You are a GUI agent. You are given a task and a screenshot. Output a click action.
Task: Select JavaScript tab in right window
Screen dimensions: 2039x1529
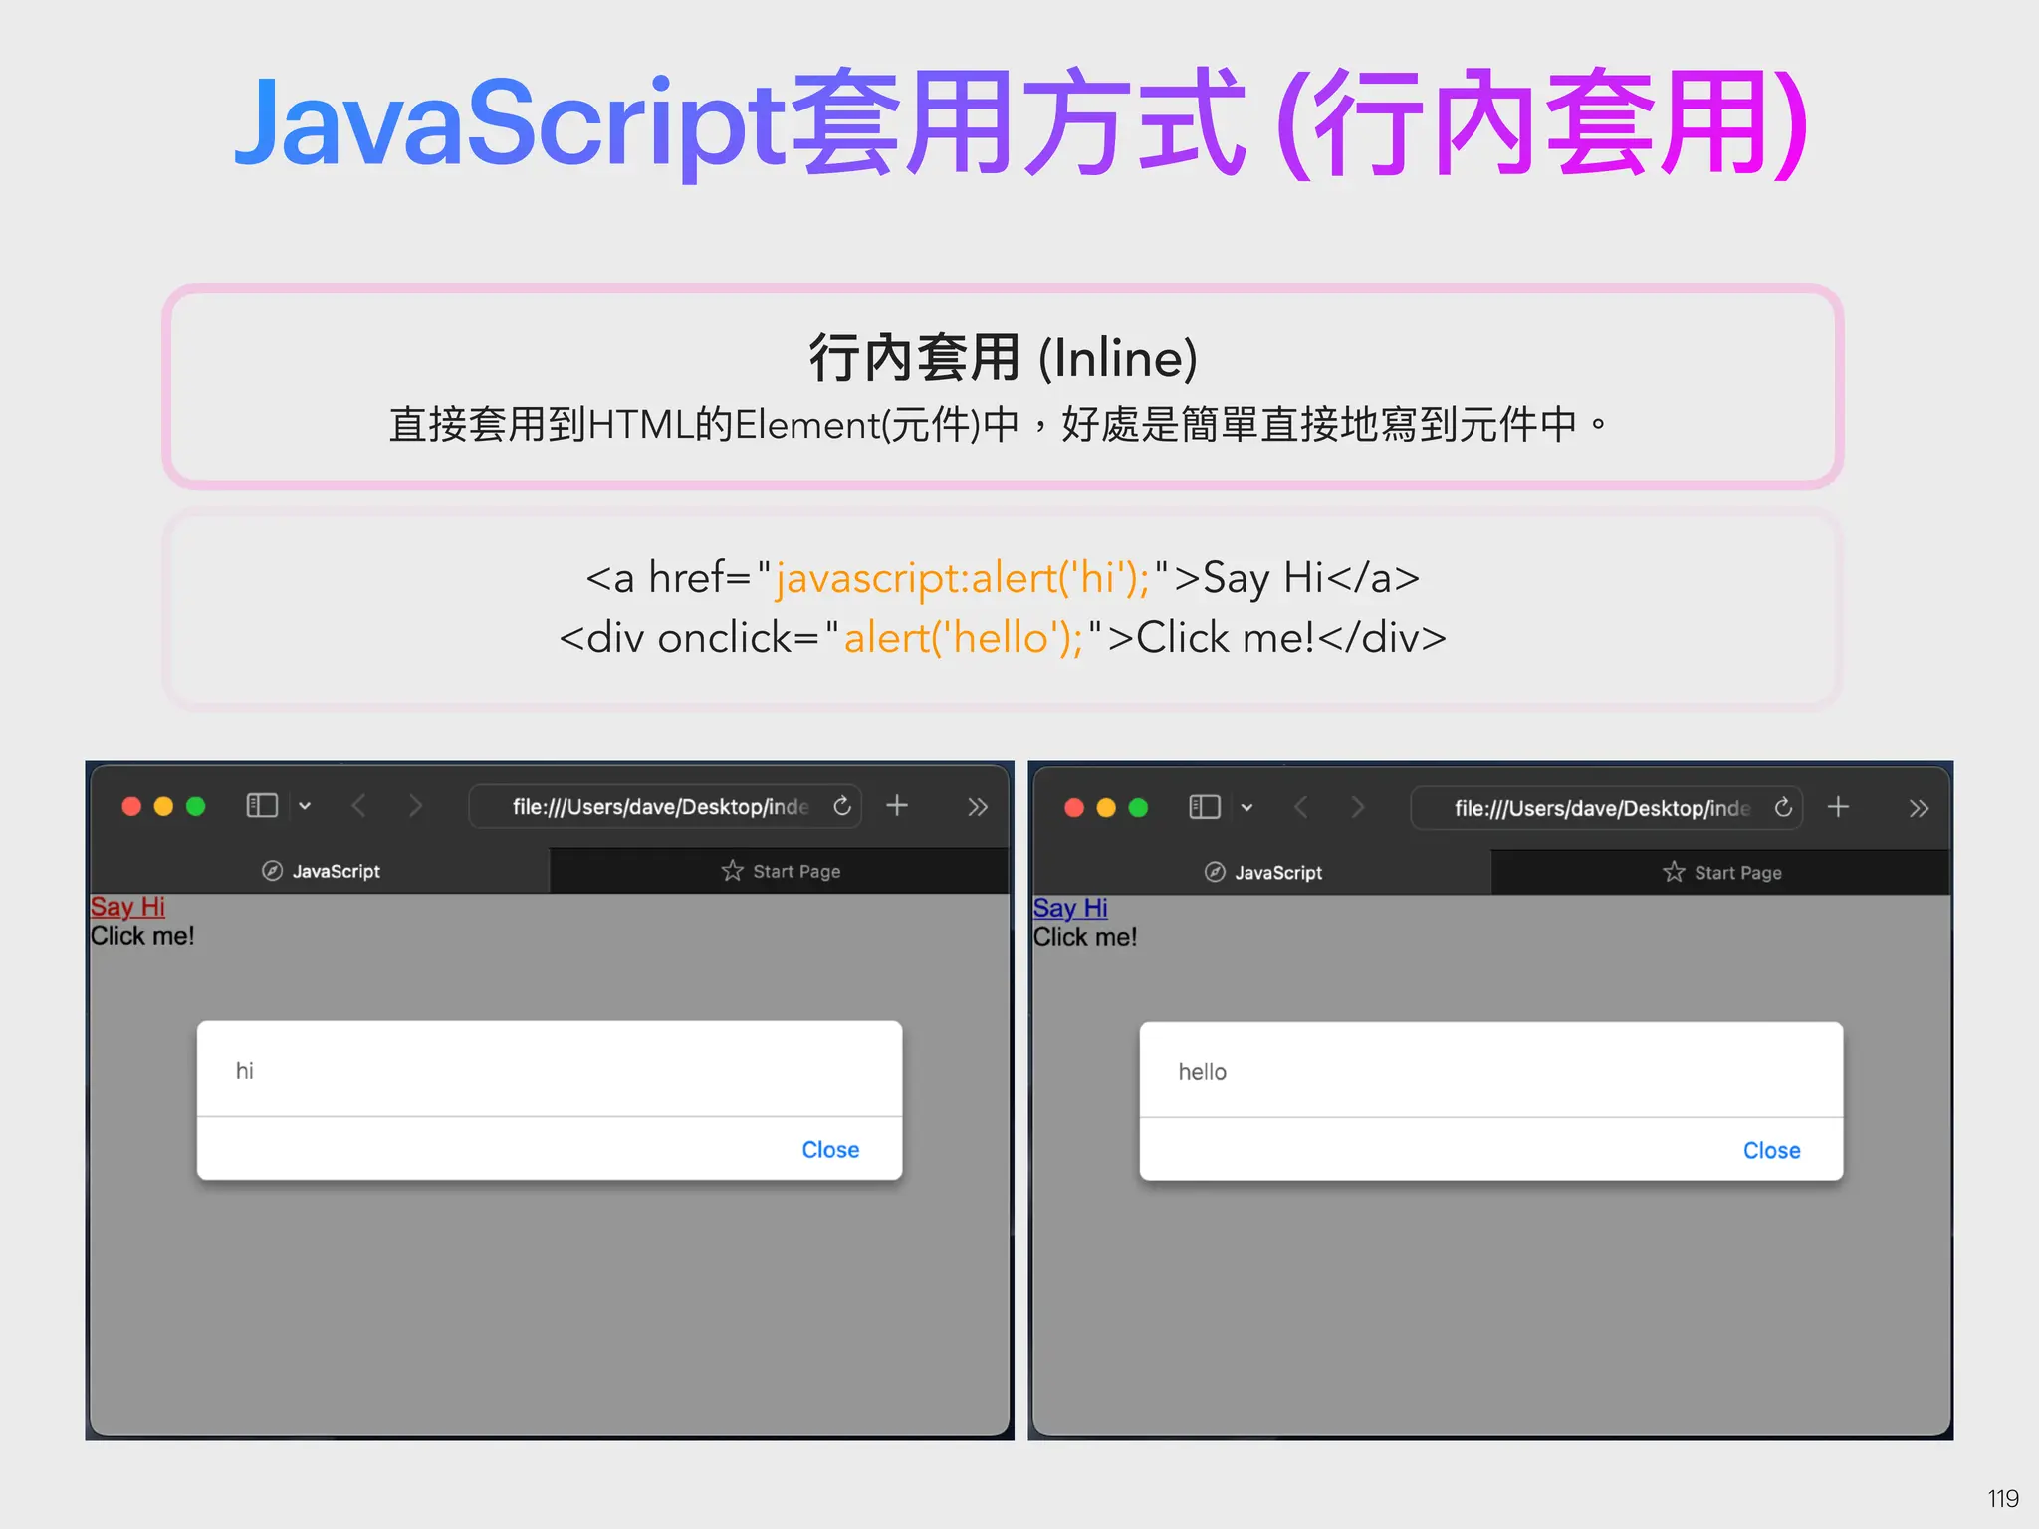1262,873
